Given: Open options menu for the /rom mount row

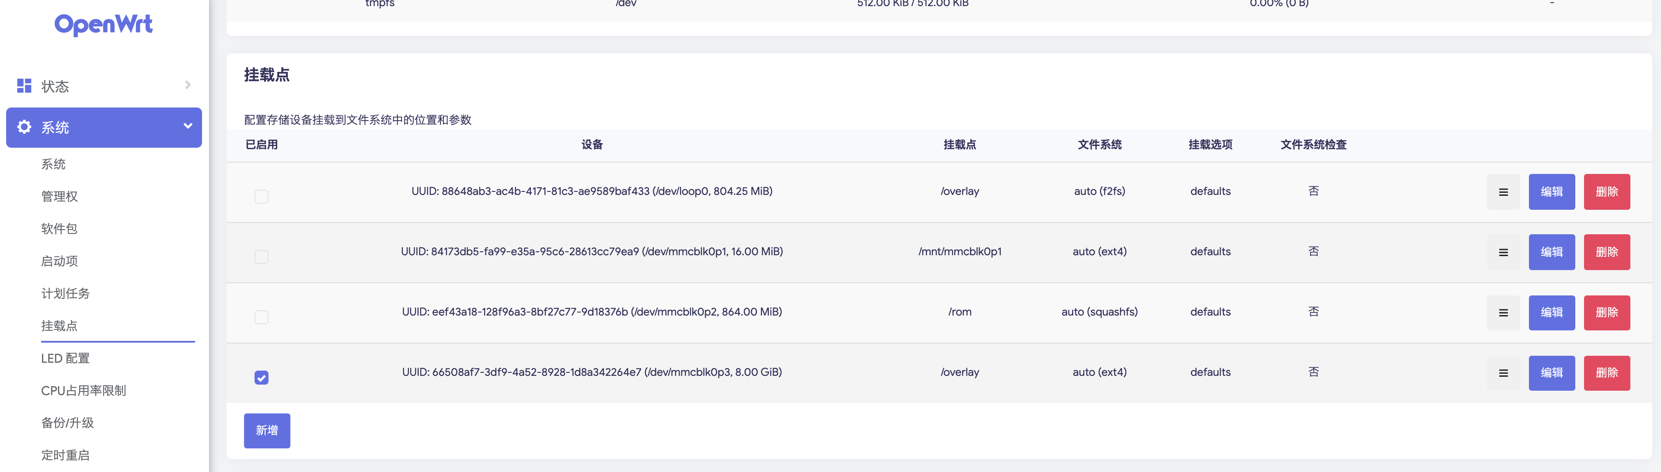Looking at the screenshot, I should (1503, 312).
